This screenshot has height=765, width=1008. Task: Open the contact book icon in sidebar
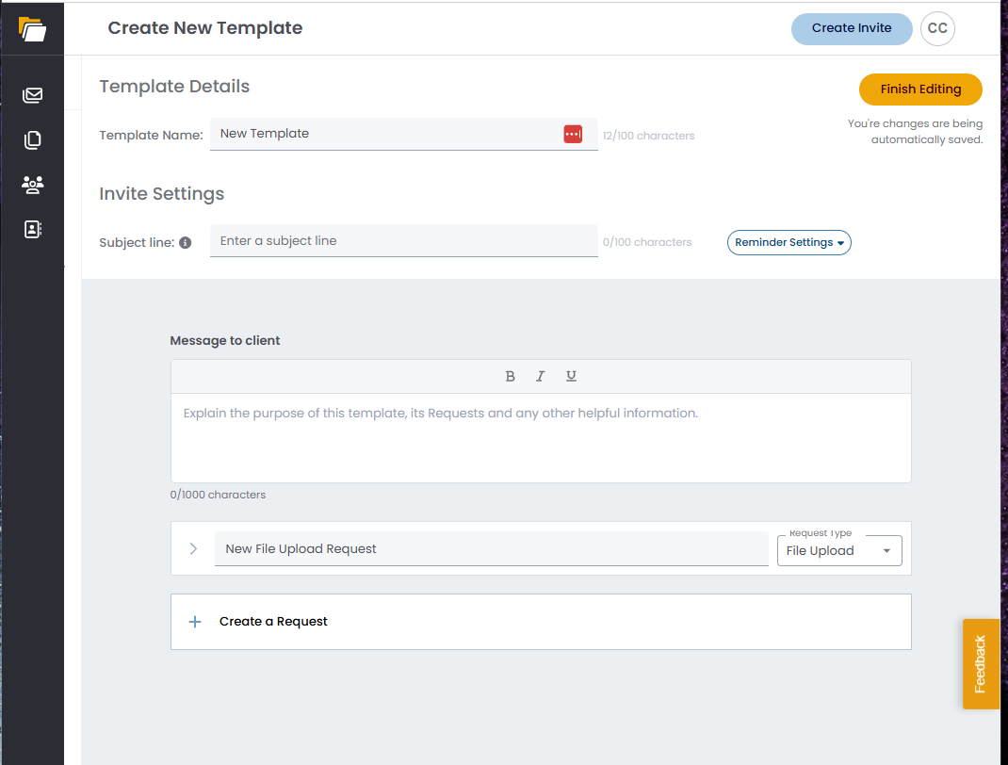point(33,229)
